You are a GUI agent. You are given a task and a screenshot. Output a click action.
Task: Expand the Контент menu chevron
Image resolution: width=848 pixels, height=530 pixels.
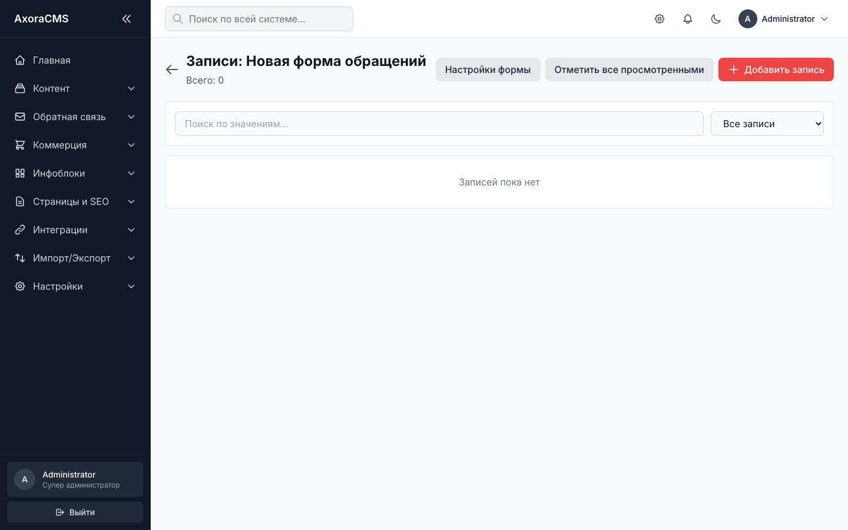point(131,88)
